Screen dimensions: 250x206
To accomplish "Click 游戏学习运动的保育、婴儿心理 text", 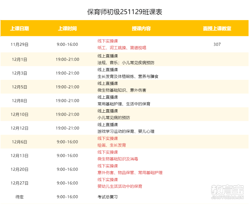I will point(126,131).
